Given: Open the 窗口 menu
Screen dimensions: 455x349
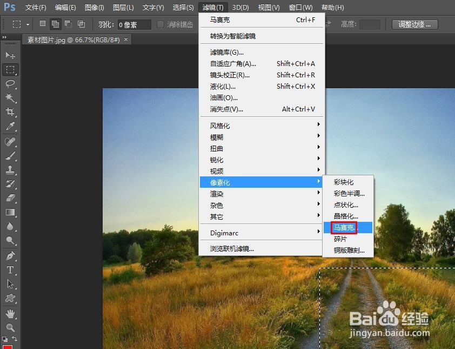Looking at the screenshot, I should click(300, 7).
